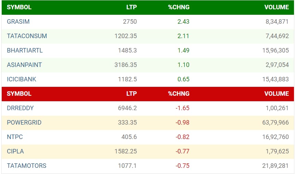Open ASIANPAINT stock details

[x=24, y=65]
